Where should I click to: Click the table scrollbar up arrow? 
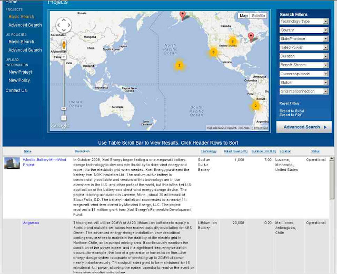click(332, 159)
